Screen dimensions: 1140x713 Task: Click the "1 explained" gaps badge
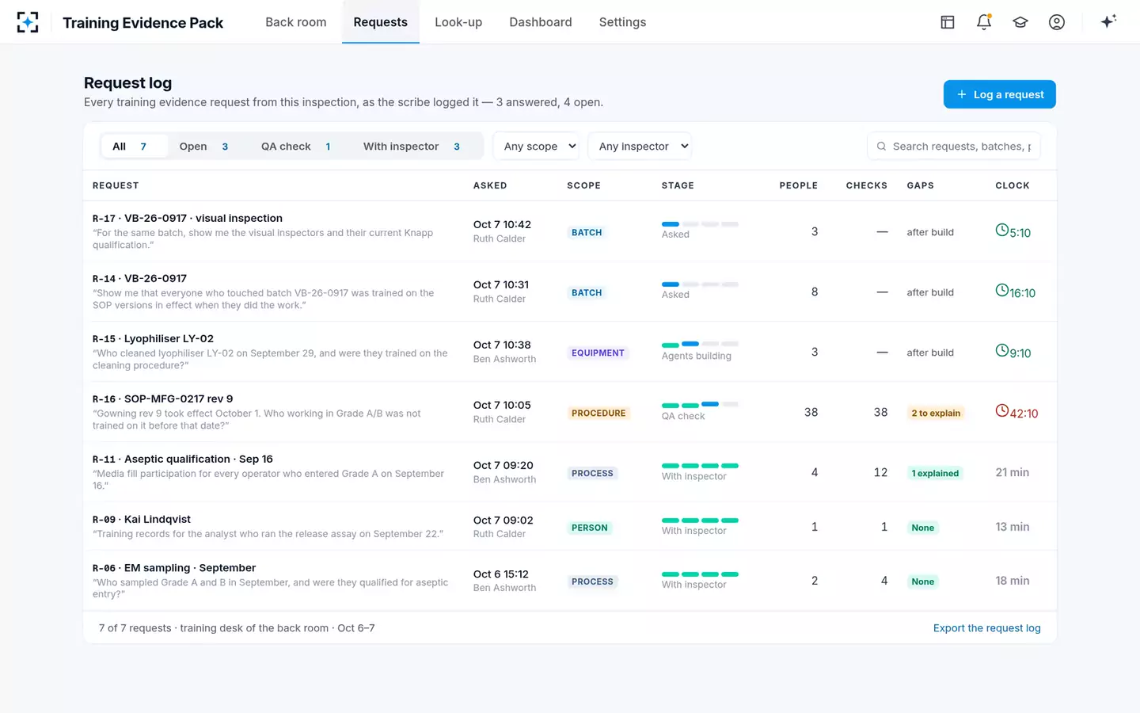935,473
